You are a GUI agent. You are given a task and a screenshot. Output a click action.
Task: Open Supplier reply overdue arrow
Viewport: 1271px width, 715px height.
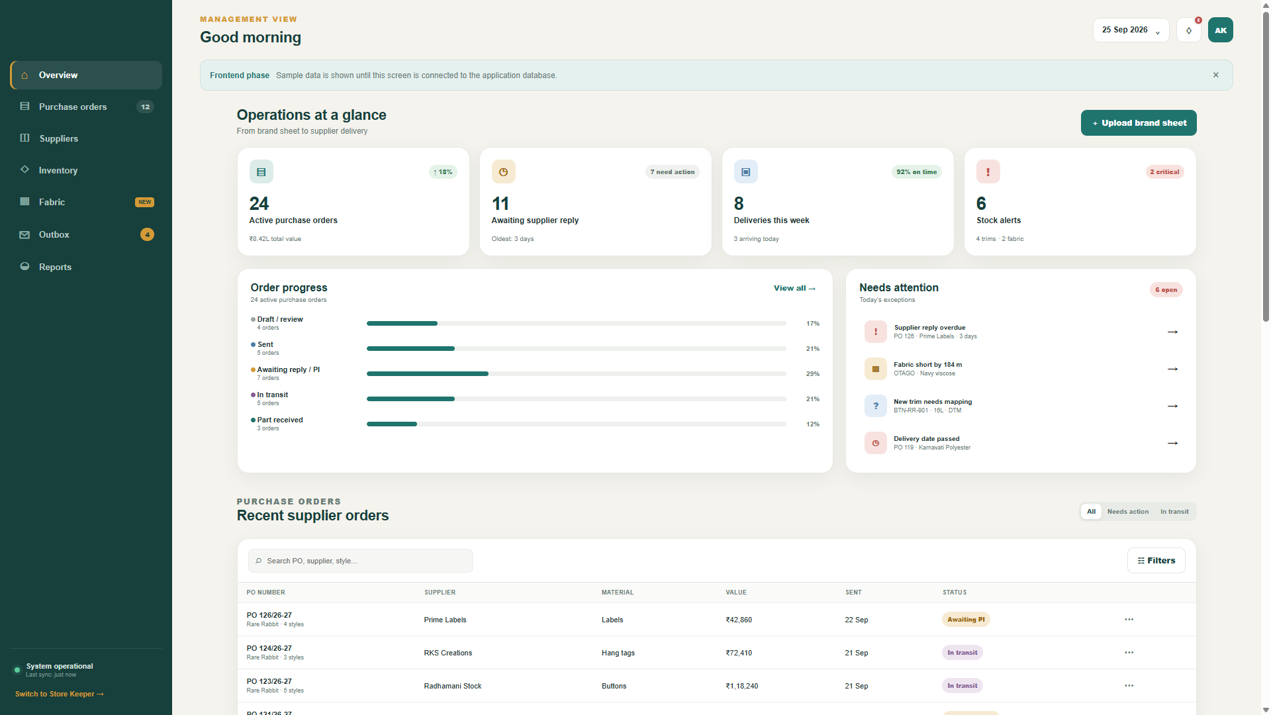[x=1172, y=332]
